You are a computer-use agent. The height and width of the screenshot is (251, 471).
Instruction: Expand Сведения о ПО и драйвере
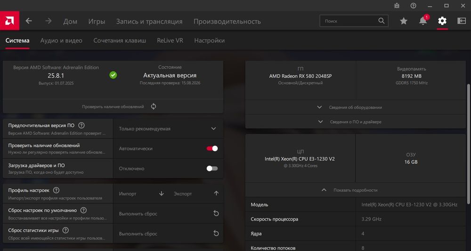point(355,122)
